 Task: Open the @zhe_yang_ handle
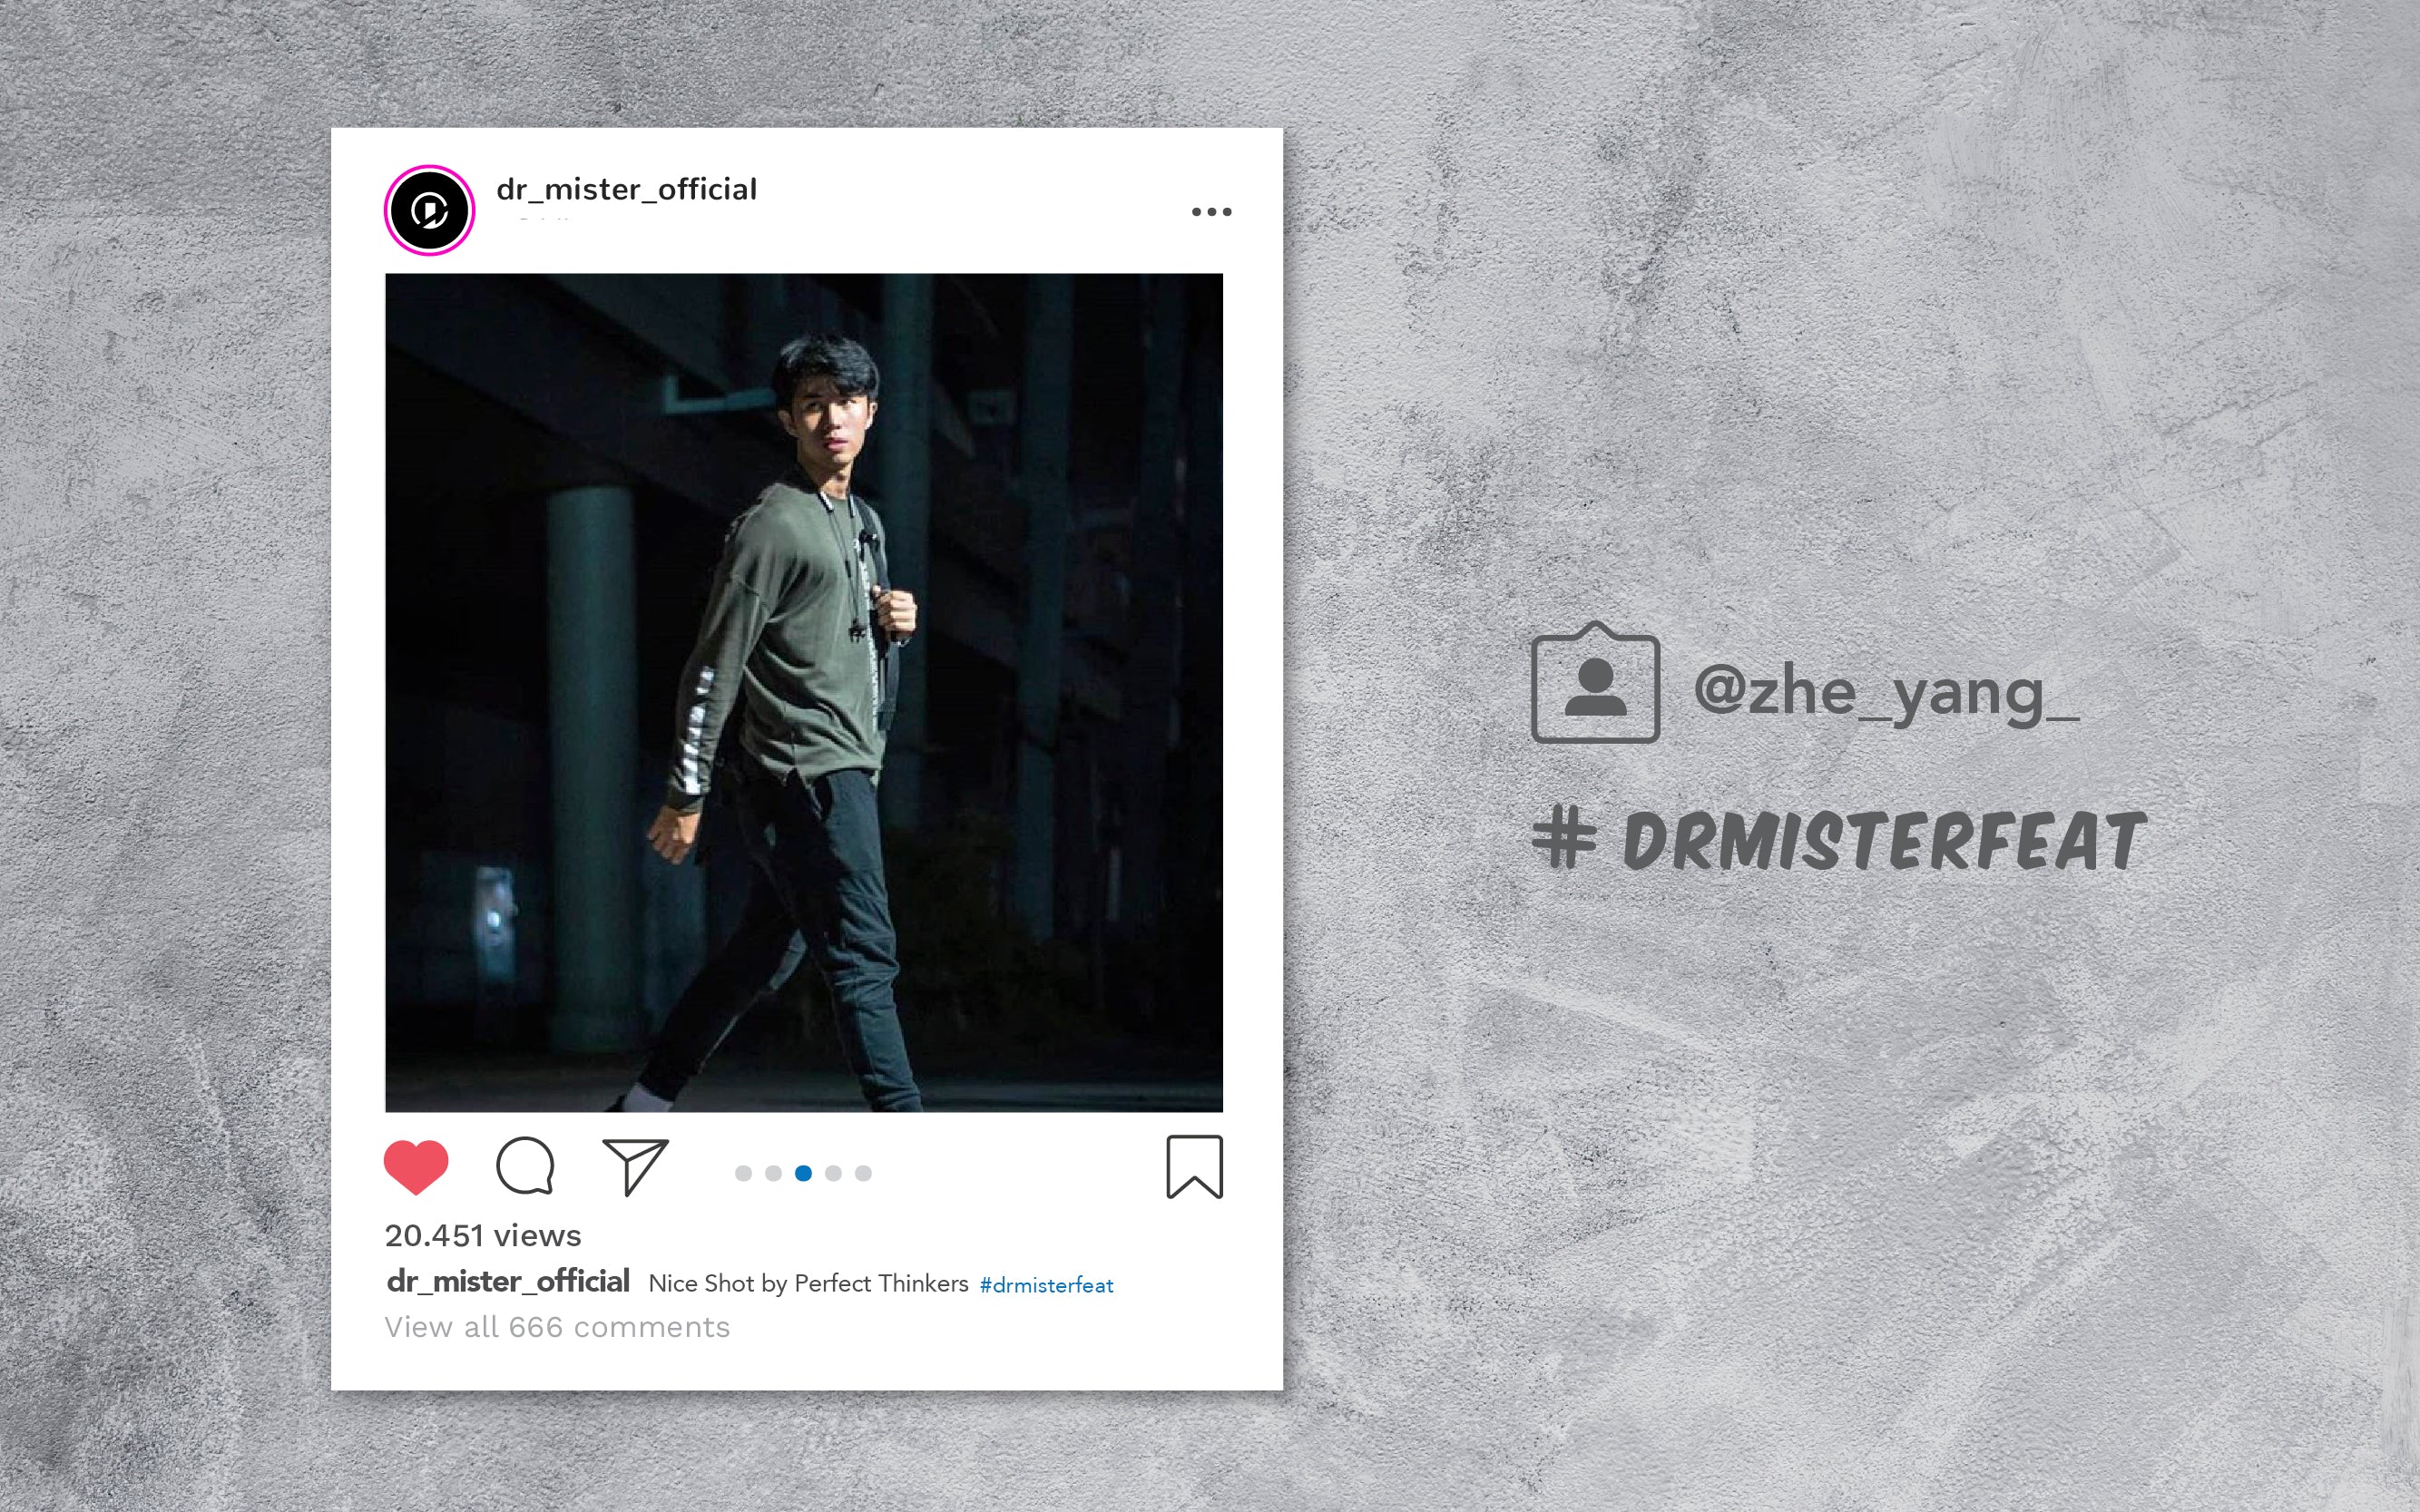click(1886, 693)
